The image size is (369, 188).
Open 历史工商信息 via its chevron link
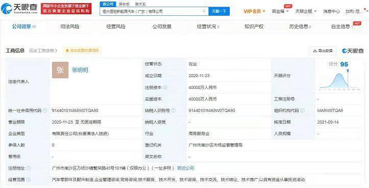43,51
